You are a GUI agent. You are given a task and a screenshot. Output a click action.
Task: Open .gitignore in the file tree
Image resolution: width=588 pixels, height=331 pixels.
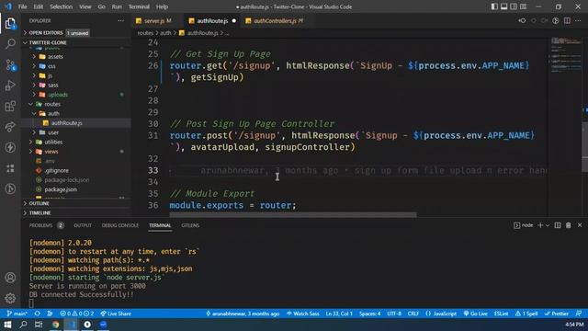[57, 170]
